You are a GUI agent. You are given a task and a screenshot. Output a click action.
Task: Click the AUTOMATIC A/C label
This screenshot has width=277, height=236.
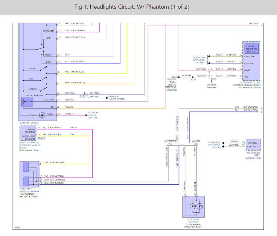pyautogui.click(x=171, y=142)
